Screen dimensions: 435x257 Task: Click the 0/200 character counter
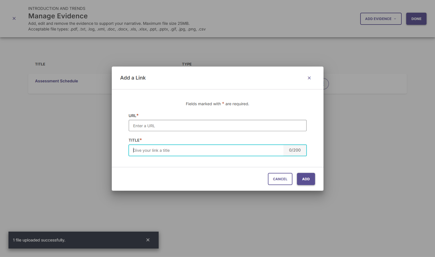point(295,150)
